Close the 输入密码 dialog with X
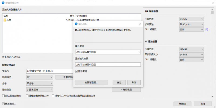The width and height of the screenshot is (216, 108). [140, 24]
